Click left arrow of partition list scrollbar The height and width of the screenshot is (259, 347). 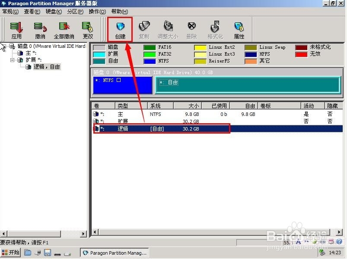[x=95, y=232]
